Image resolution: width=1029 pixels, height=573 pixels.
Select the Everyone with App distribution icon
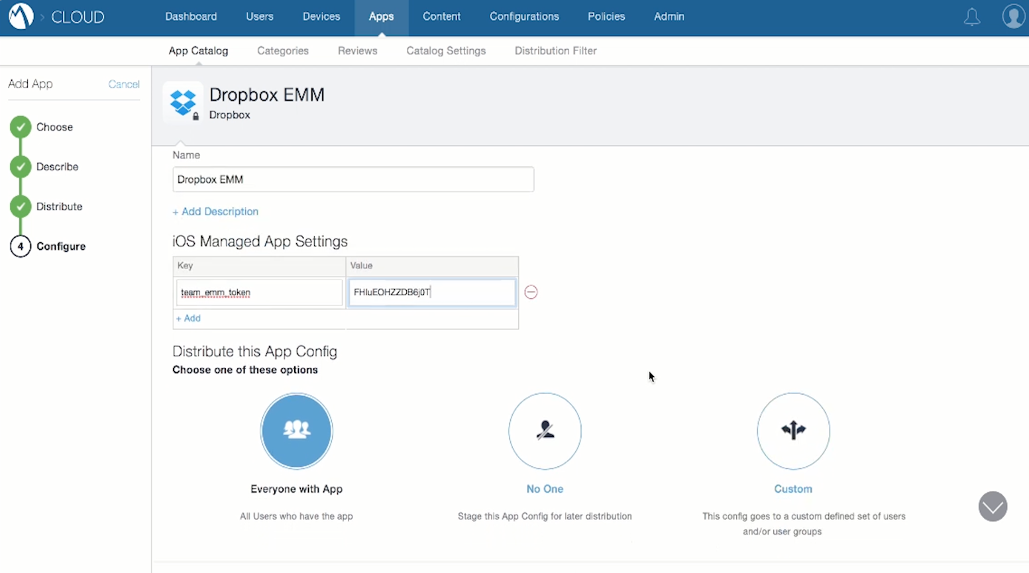(296, 431)
